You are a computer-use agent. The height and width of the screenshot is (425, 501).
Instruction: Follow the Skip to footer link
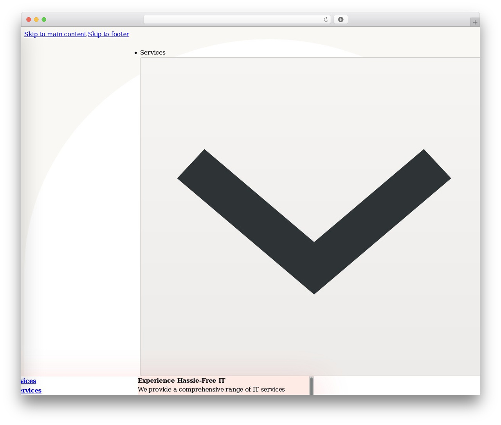click(108, 34)
